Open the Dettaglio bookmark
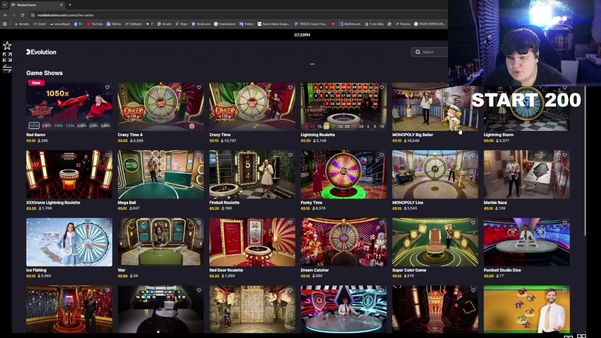601x338 pixels. pyautogui.click(x=133, y=24)
